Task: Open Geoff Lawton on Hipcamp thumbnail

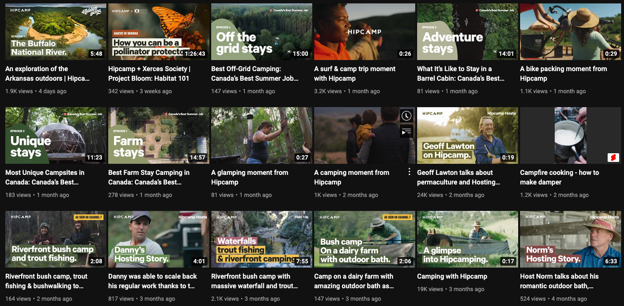Action: [x=468, y=135]
